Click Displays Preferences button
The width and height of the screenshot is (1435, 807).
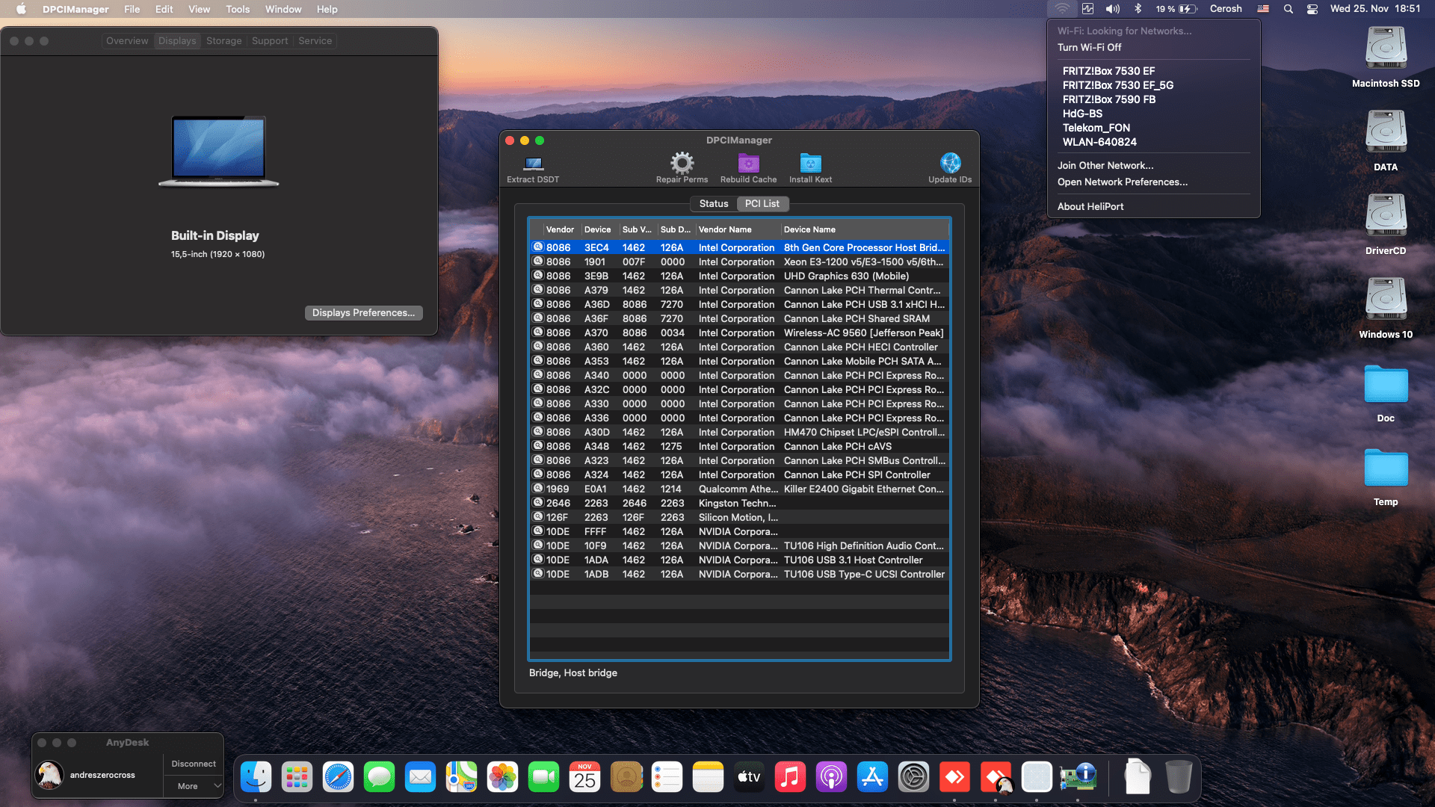363,312
